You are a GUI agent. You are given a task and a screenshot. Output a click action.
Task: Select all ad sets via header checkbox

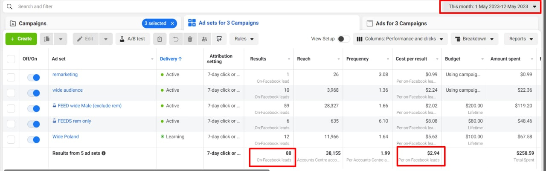[11, 59]
